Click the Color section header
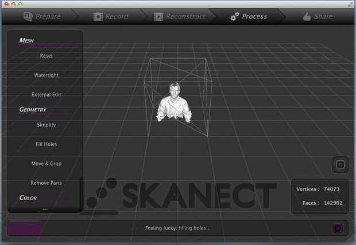This screenshot has width=356, height=245. pyautogui.click(x=28, y=198)
